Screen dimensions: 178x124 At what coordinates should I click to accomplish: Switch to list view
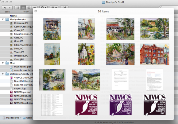pyautogui.click(x=23, y=8)
